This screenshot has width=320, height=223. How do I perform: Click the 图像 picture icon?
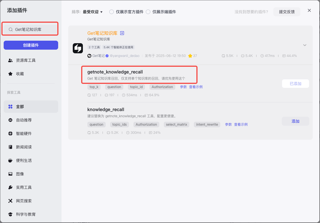10,174
